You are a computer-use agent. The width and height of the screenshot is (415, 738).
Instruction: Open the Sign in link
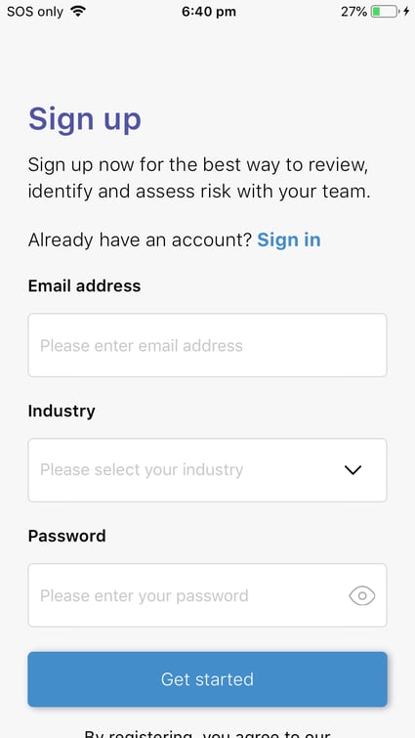tap(289, 240)
